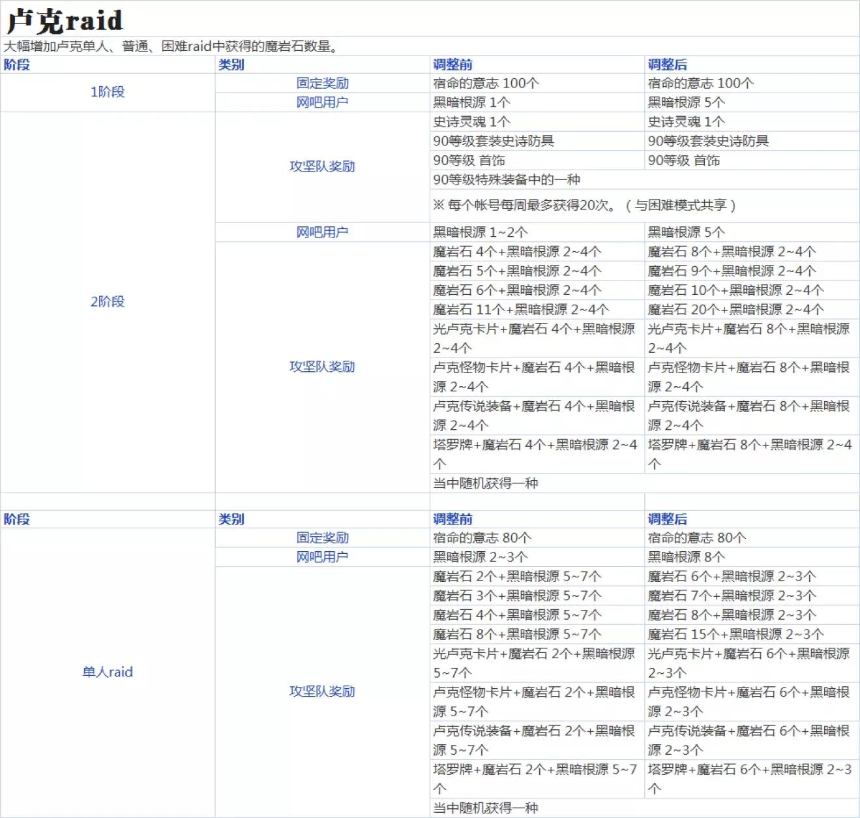The width and height of the screenshot is (860, 818).
Task: Click 攻坚队奖励 in 单人raid section
Action: [323, 691]
